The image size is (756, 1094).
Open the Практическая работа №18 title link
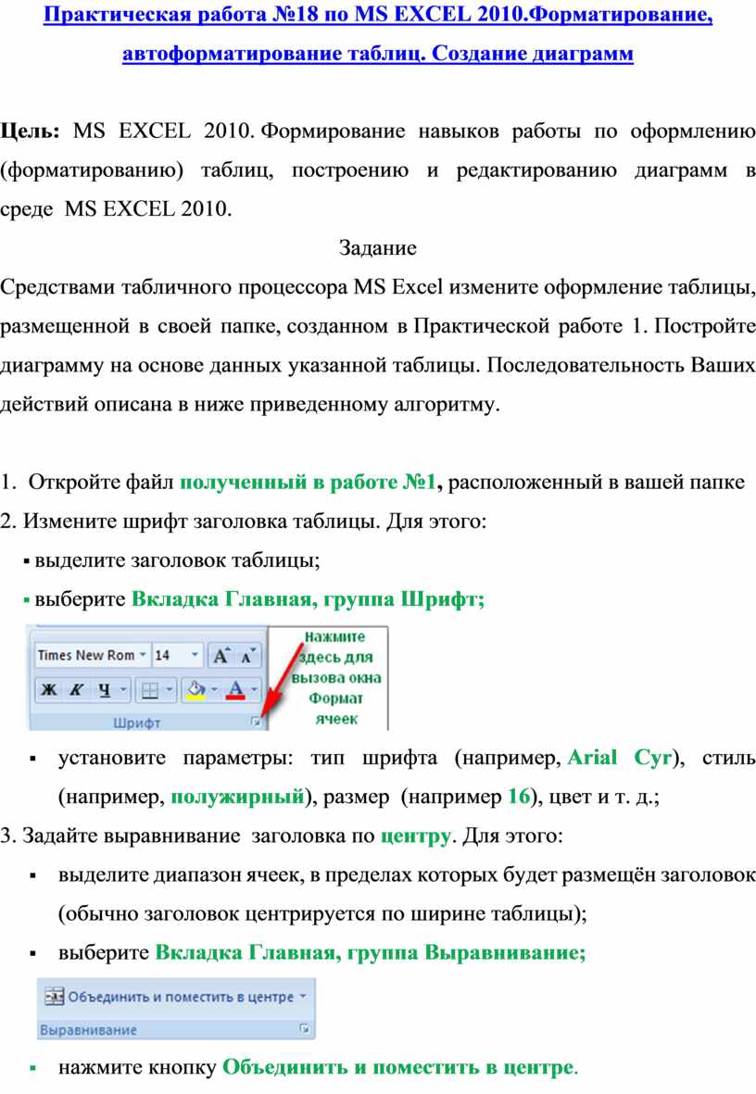tap(378, 14)
